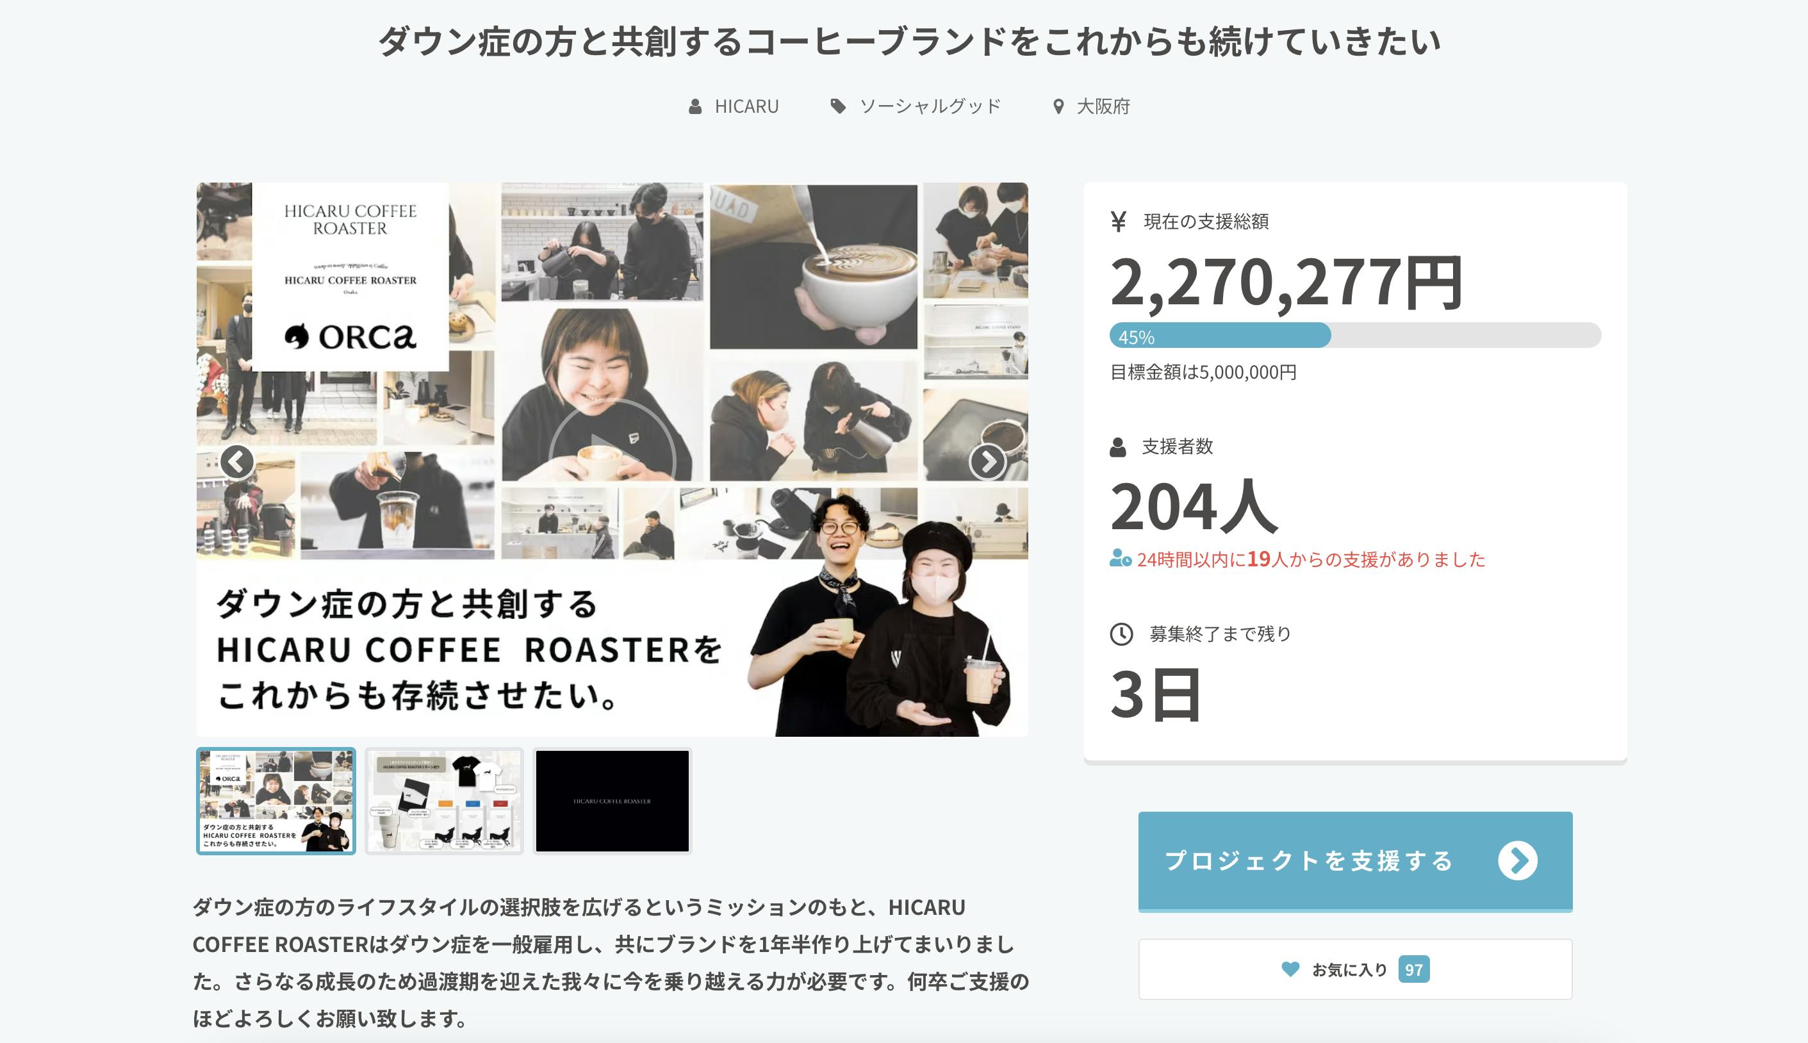Play the project video in main image

(612, 459)
